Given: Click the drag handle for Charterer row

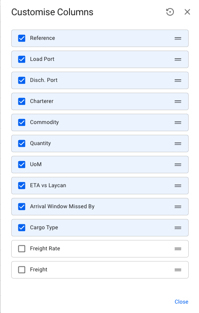Looking at the screenshot, I should (x=178, y=101).
